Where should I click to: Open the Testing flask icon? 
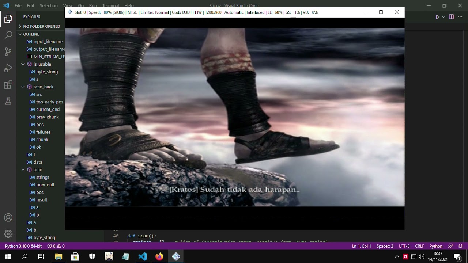tap(8, 102)
